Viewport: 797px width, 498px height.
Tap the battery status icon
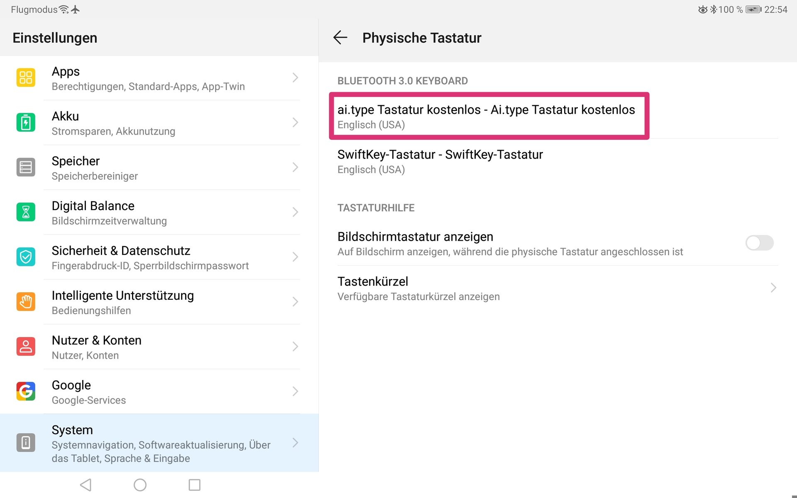(753, 10)
